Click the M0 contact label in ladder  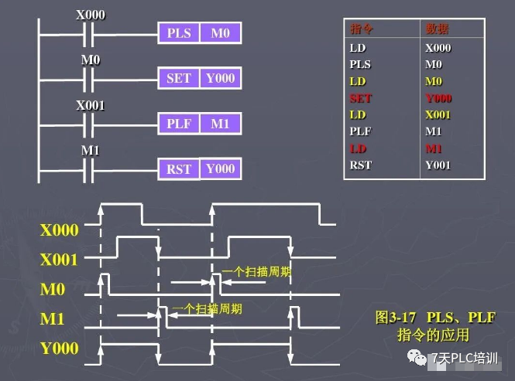91,60
